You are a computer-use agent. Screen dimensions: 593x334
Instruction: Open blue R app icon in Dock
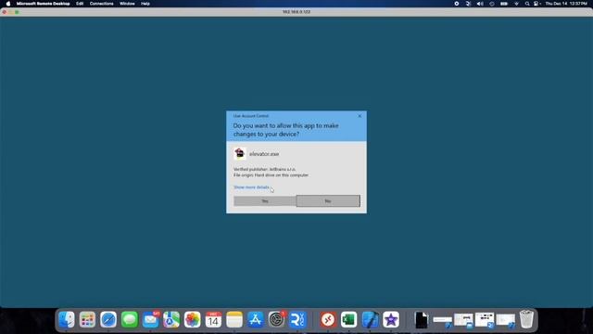297,319
